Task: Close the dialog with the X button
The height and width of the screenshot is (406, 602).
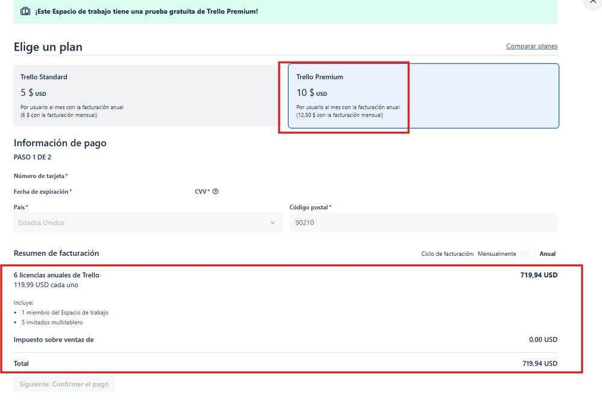Action: 593,2
